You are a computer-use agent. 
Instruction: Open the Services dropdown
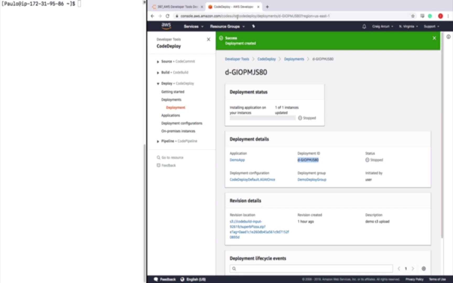coord(193,26)
